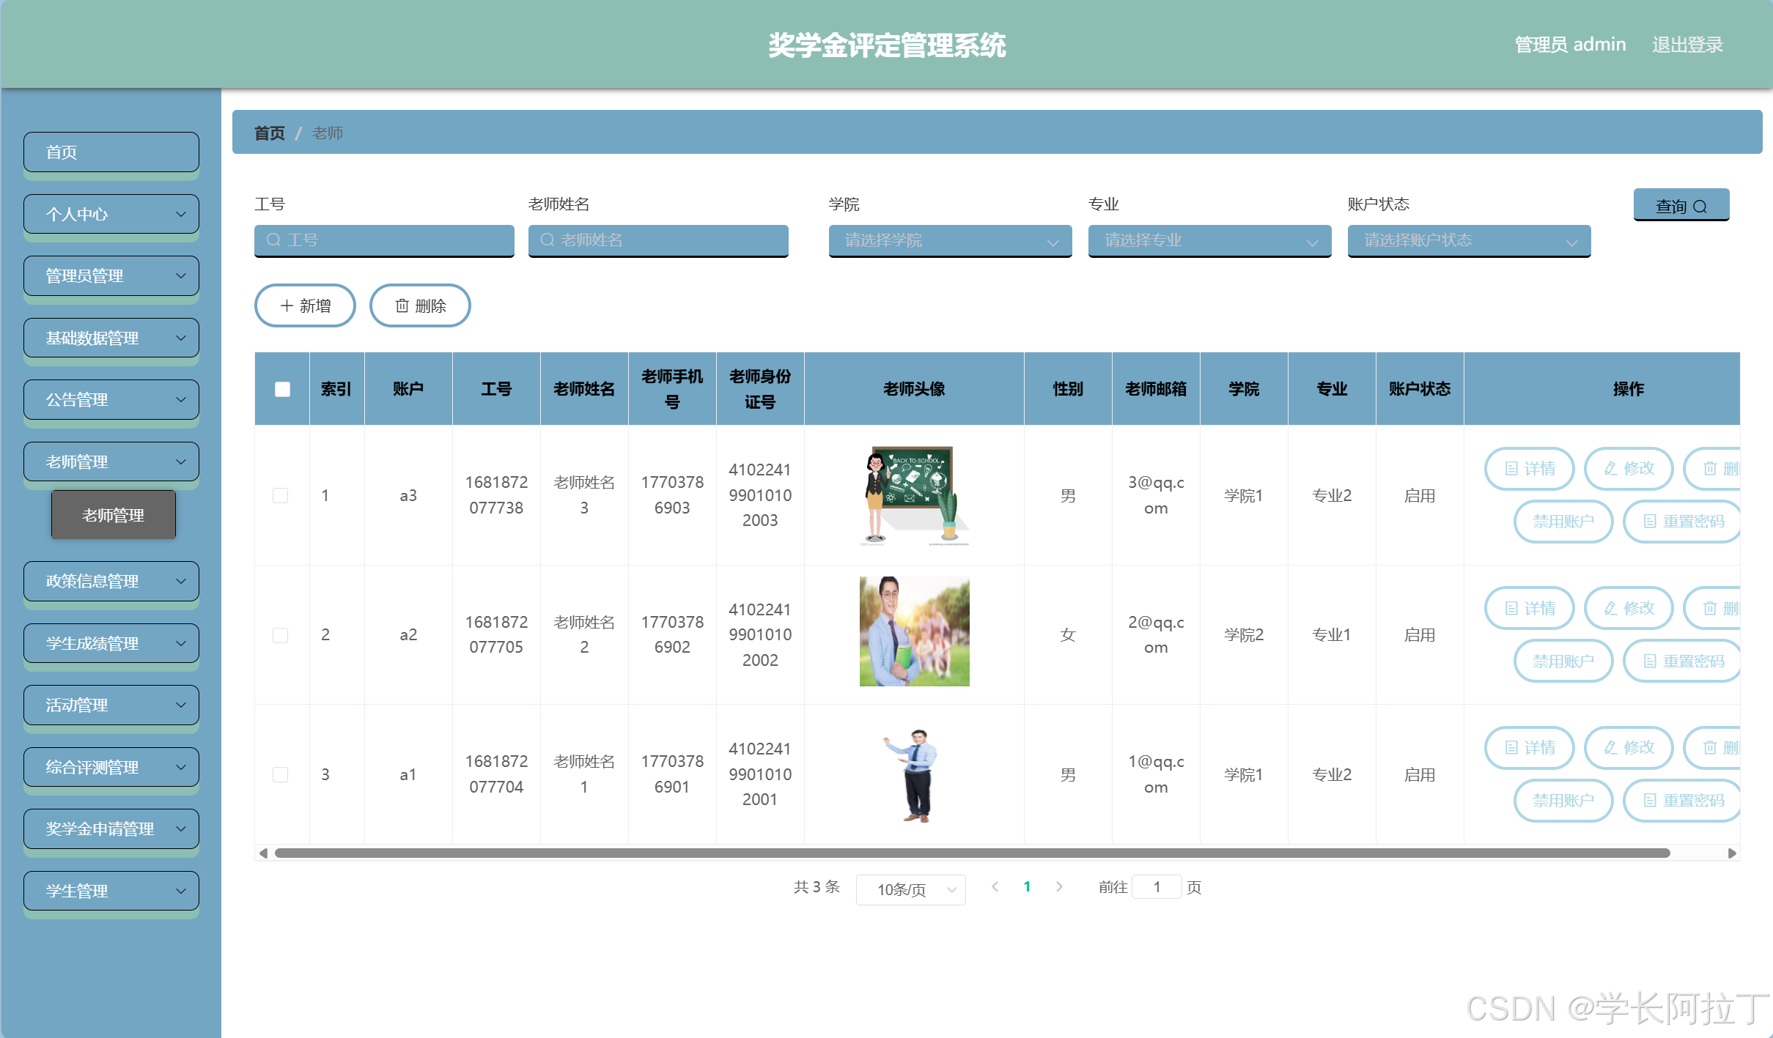Open the 10条/页 page size selector
Screen dimensions: 1773x1038
(910, 889)
